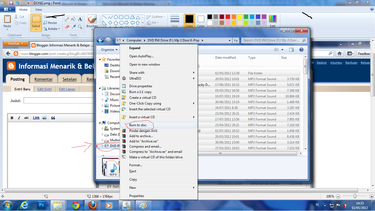Image resolution: width=375 pixels, height=211 pixels.
Task: Select Paint's Eraser tool
Action: coord(67,27)
